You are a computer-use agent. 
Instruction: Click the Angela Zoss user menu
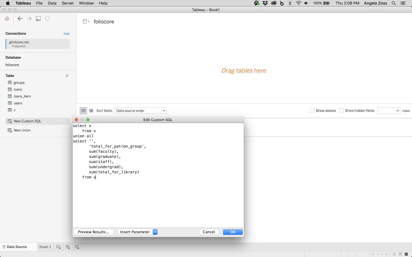375,3
